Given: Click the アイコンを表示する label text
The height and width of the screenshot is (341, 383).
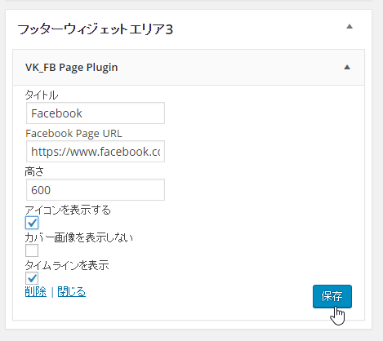Looking at the screenshot, I should [68, 210].
